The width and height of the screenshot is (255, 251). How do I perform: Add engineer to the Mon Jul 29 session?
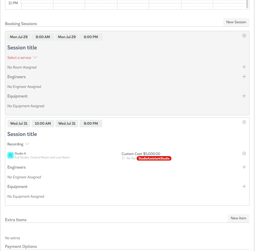click(x=244, y=77)
